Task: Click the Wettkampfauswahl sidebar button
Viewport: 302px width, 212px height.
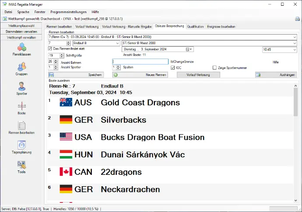Action: (21, 26)
